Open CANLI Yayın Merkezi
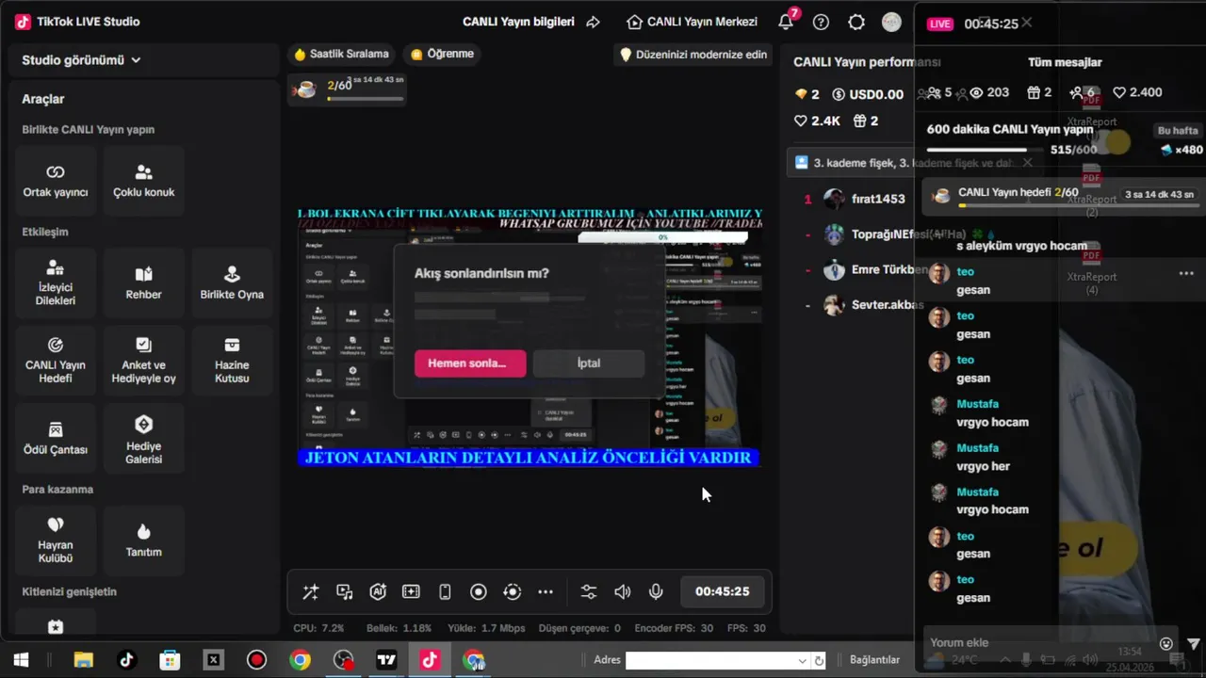Viewport: 1206px width, 678px height. tap(692, 22)
